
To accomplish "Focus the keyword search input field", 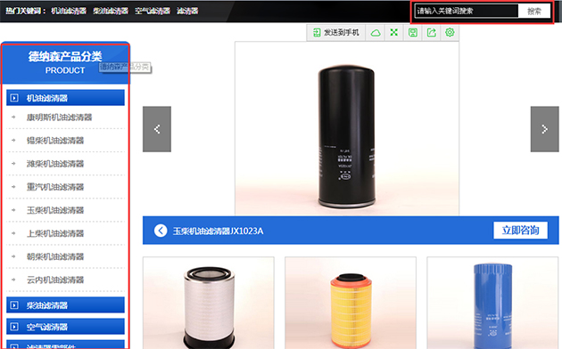I will [467, 11].
